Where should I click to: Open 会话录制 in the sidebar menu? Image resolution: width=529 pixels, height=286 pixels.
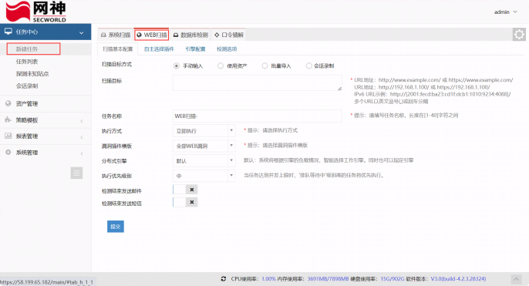click(27, 86)
